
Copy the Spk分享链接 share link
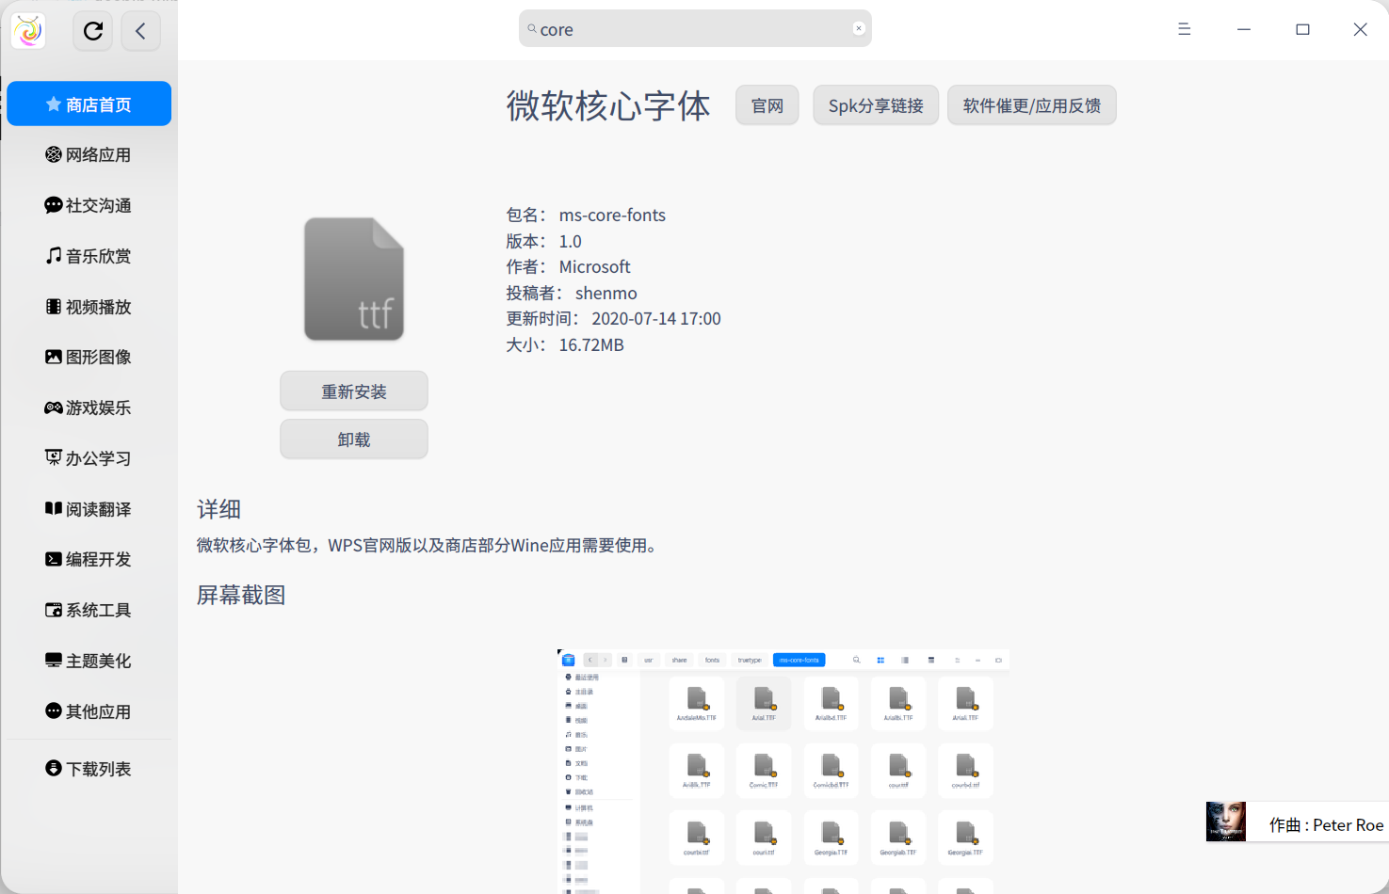[875, 104]
